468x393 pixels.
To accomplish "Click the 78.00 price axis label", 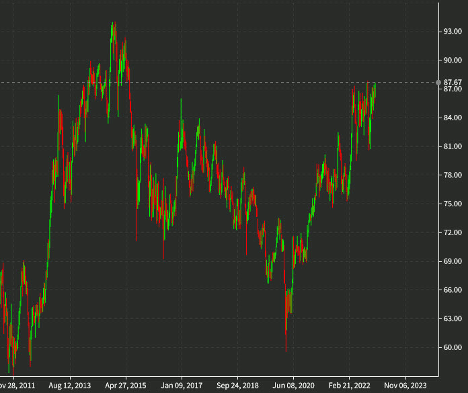I will point(453,175).
